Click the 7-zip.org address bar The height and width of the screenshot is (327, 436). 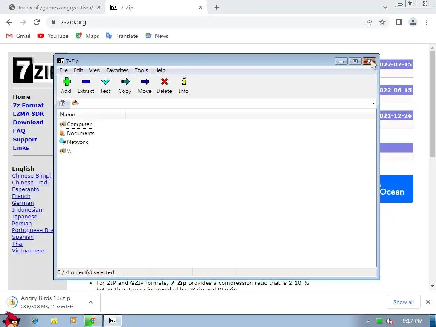point(206,22)
